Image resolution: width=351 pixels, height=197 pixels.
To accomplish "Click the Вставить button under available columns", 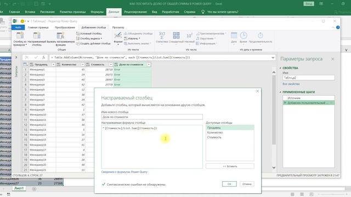I will [230, 166].
